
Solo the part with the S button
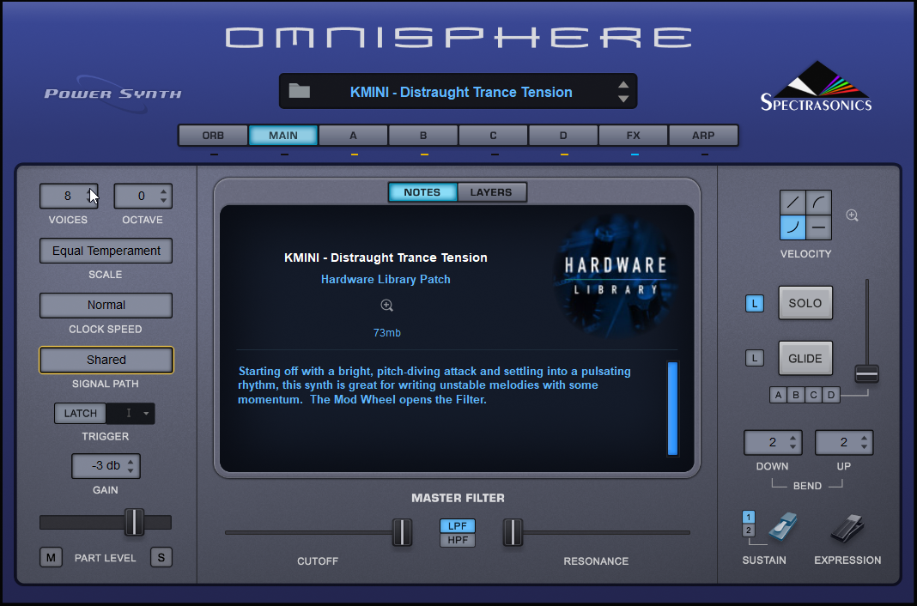[x=161, y=557]
